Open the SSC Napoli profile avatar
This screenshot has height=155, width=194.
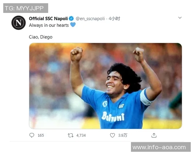tap(18, 23)
